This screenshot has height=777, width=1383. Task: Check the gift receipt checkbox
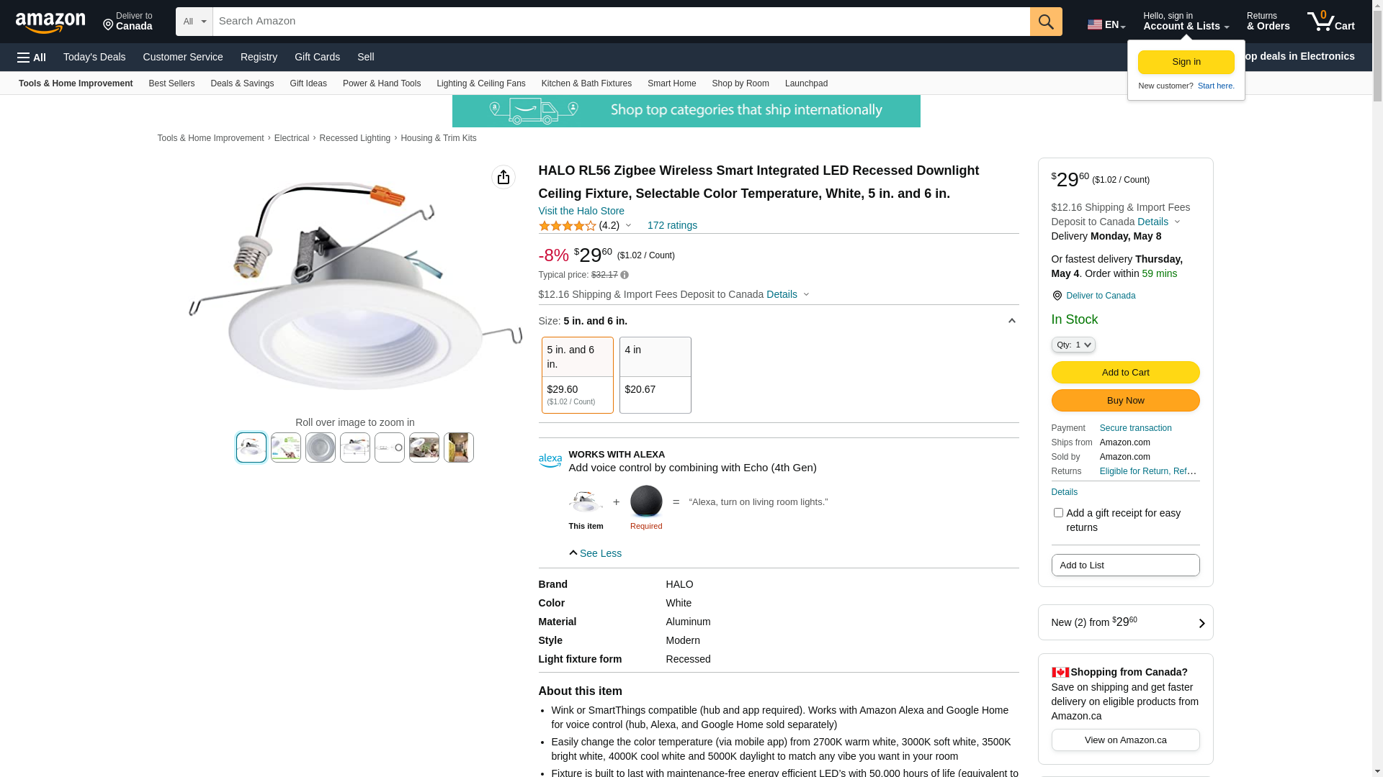point(1058,513)
